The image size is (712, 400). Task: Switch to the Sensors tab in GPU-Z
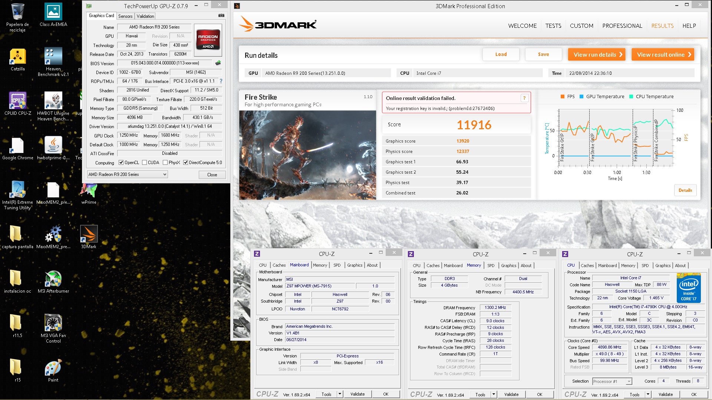coord(125,16)
